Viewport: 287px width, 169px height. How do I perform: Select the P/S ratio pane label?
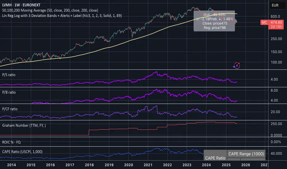point(9,75)
